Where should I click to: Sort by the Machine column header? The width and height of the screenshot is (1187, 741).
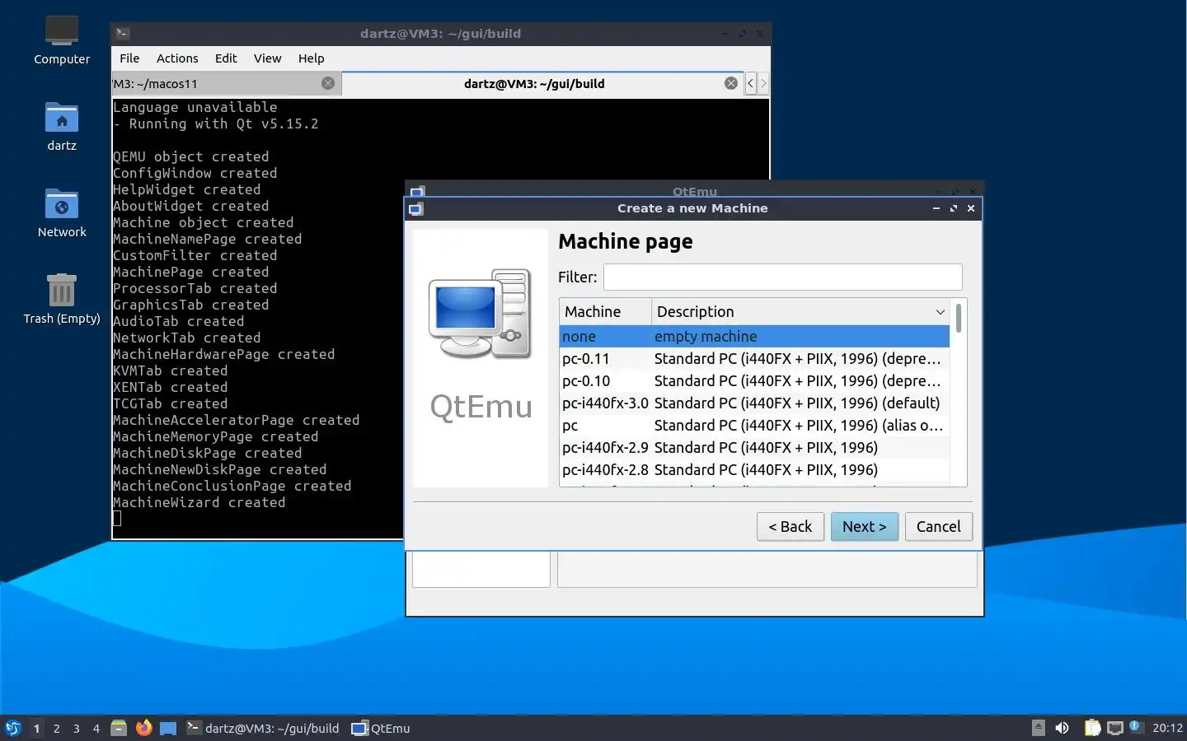[605, 311]
